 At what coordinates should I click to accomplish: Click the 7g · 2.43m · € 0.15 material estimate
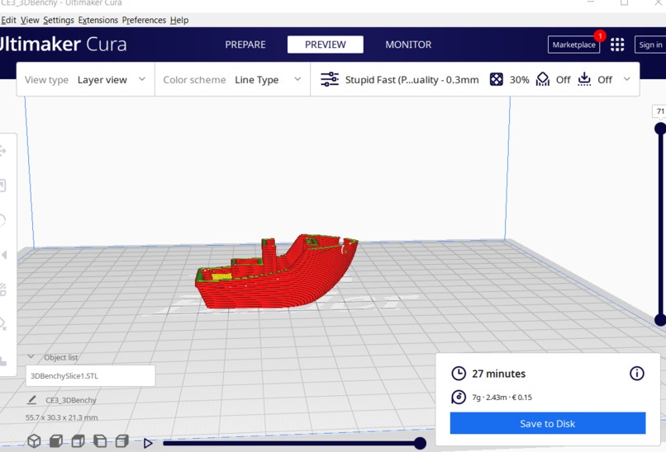coord(502,398)
